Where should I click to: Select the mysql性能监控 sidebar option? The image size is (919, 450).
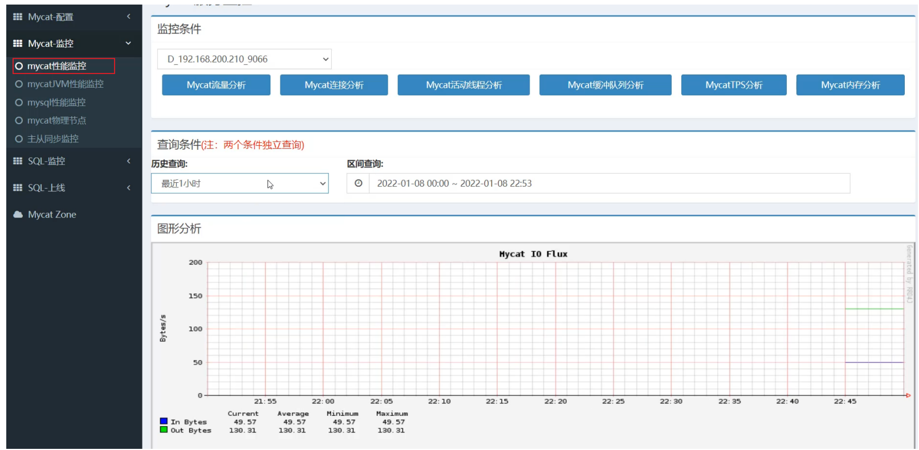pyautogui.click(x=56, y=103)
